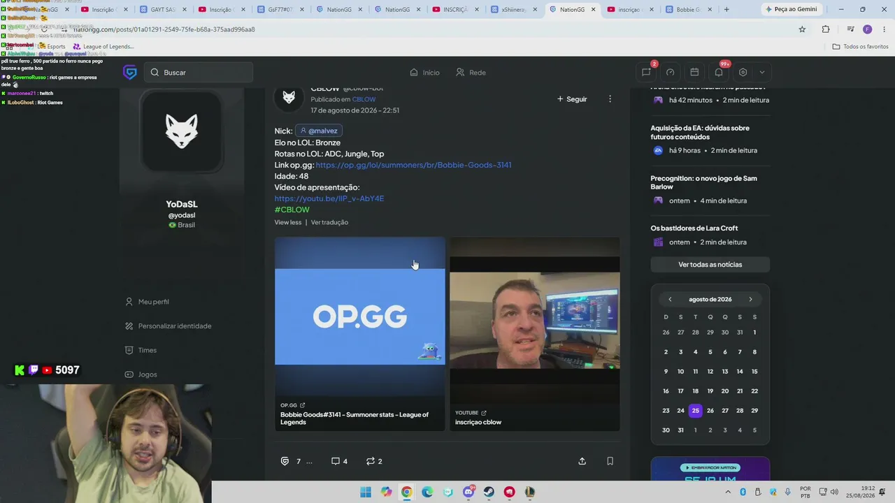Open Todos os favoritos bookmarks folder
This screenshot has width=895, height=503.
[860, 47]
